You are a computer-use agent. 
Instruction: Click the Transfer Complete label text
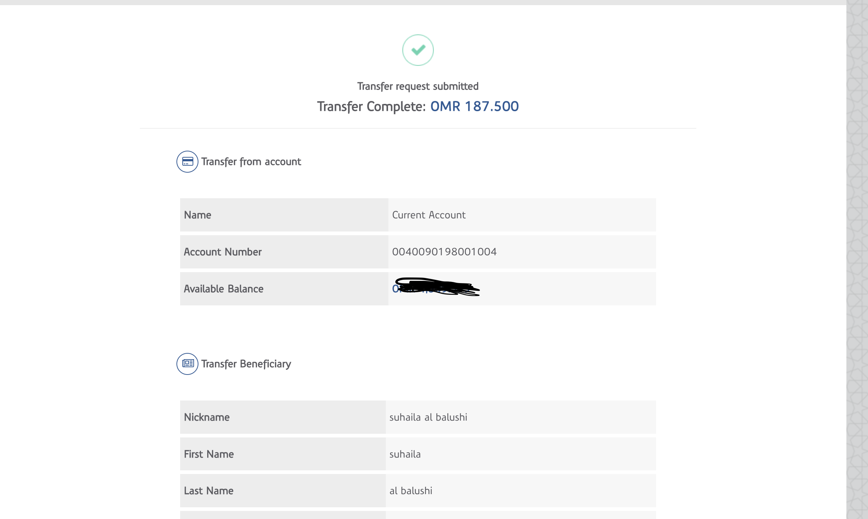(x=371, y=106)
